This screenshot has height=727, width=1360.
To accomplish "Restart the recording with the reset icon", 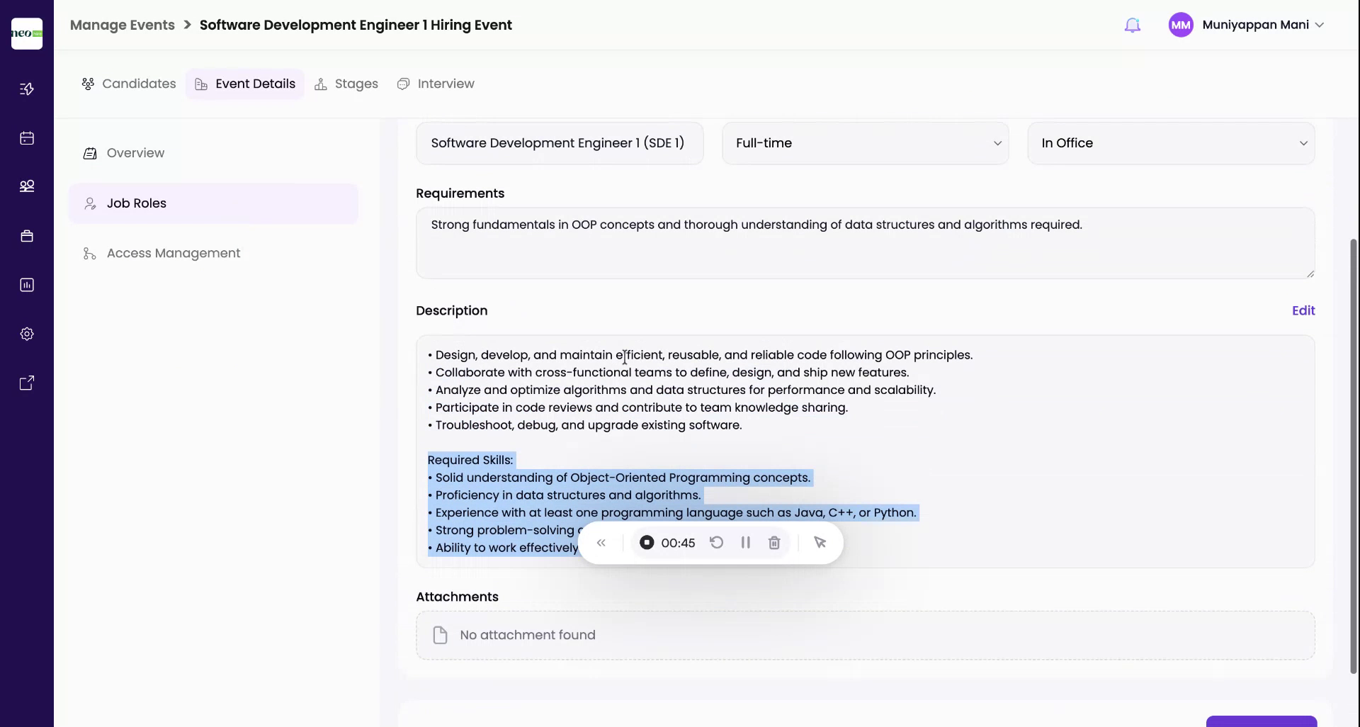I will [717, 543].
